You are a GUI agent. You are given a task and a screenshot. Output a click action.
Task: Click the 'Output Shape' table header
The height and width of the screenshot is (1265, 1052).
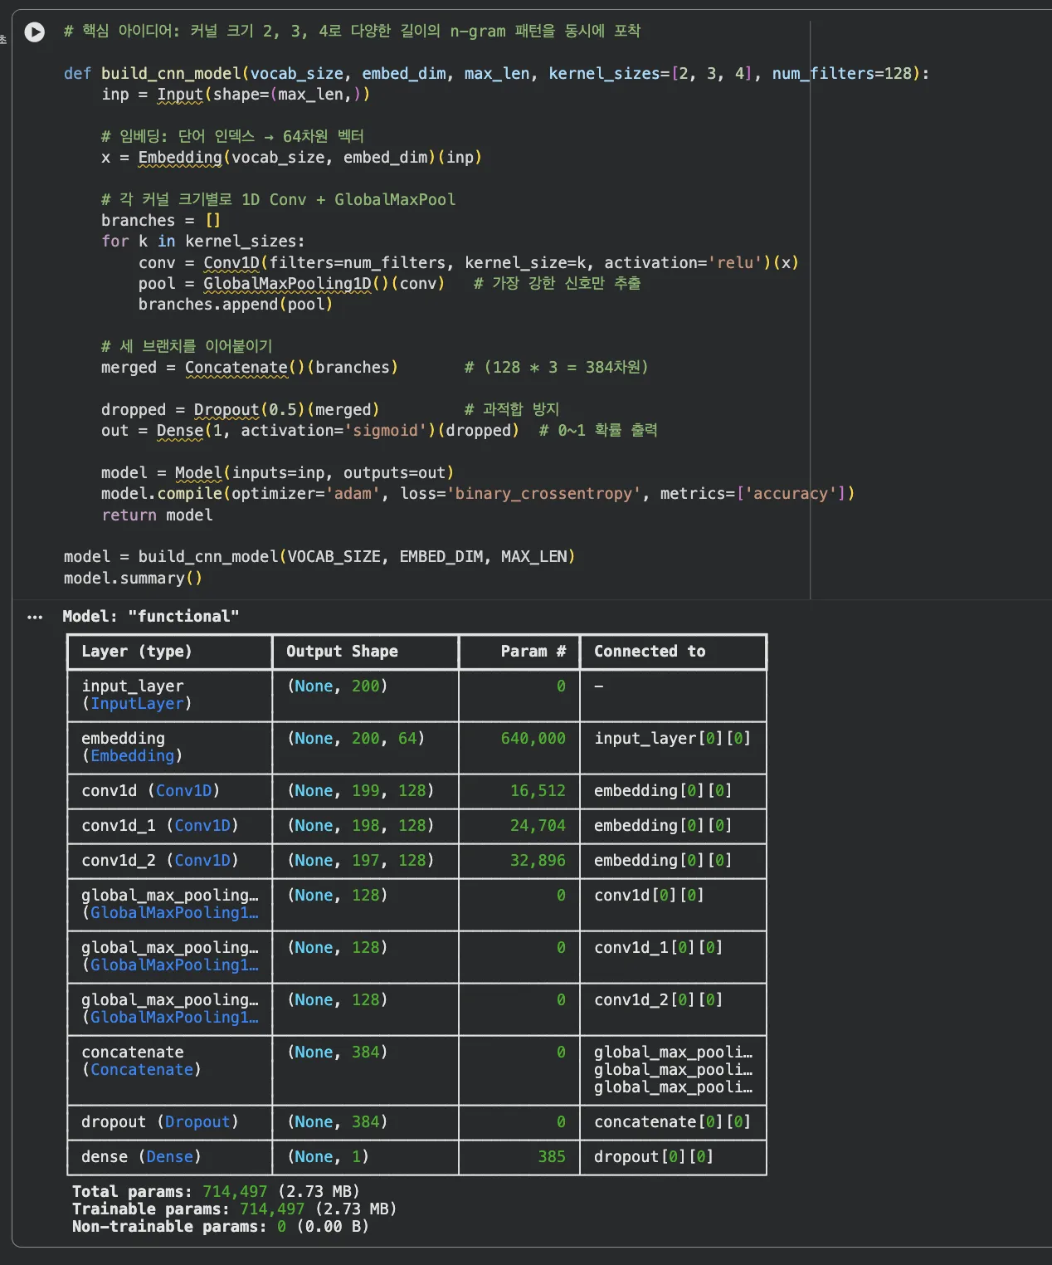coord(342,652)
